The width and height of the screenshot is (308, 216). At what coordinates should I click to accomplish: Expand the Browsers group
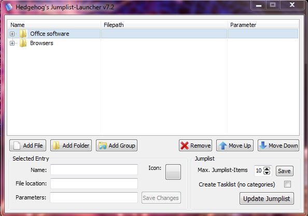tap(12, 43)
